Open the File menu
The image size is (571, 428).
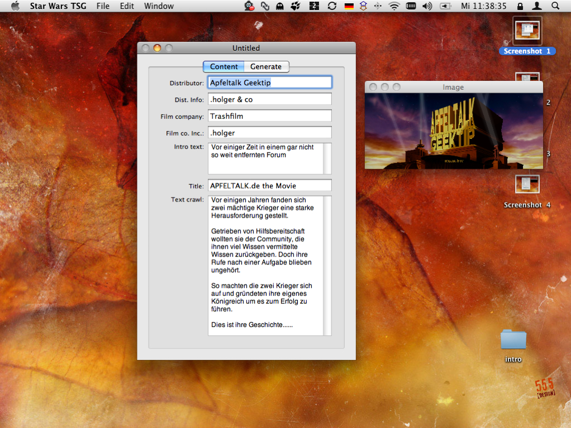click(103, 6)
